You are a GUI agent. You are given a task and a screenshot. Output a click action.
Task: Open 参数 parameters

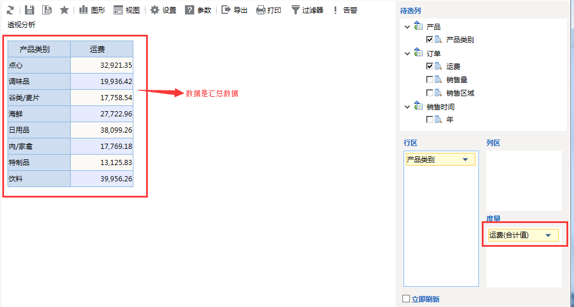(198, 10)
